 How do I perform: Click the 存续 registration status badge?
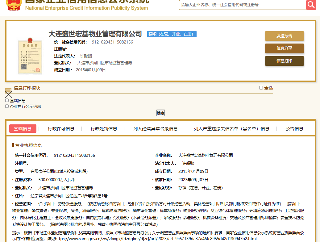click(x=172, y=34)
